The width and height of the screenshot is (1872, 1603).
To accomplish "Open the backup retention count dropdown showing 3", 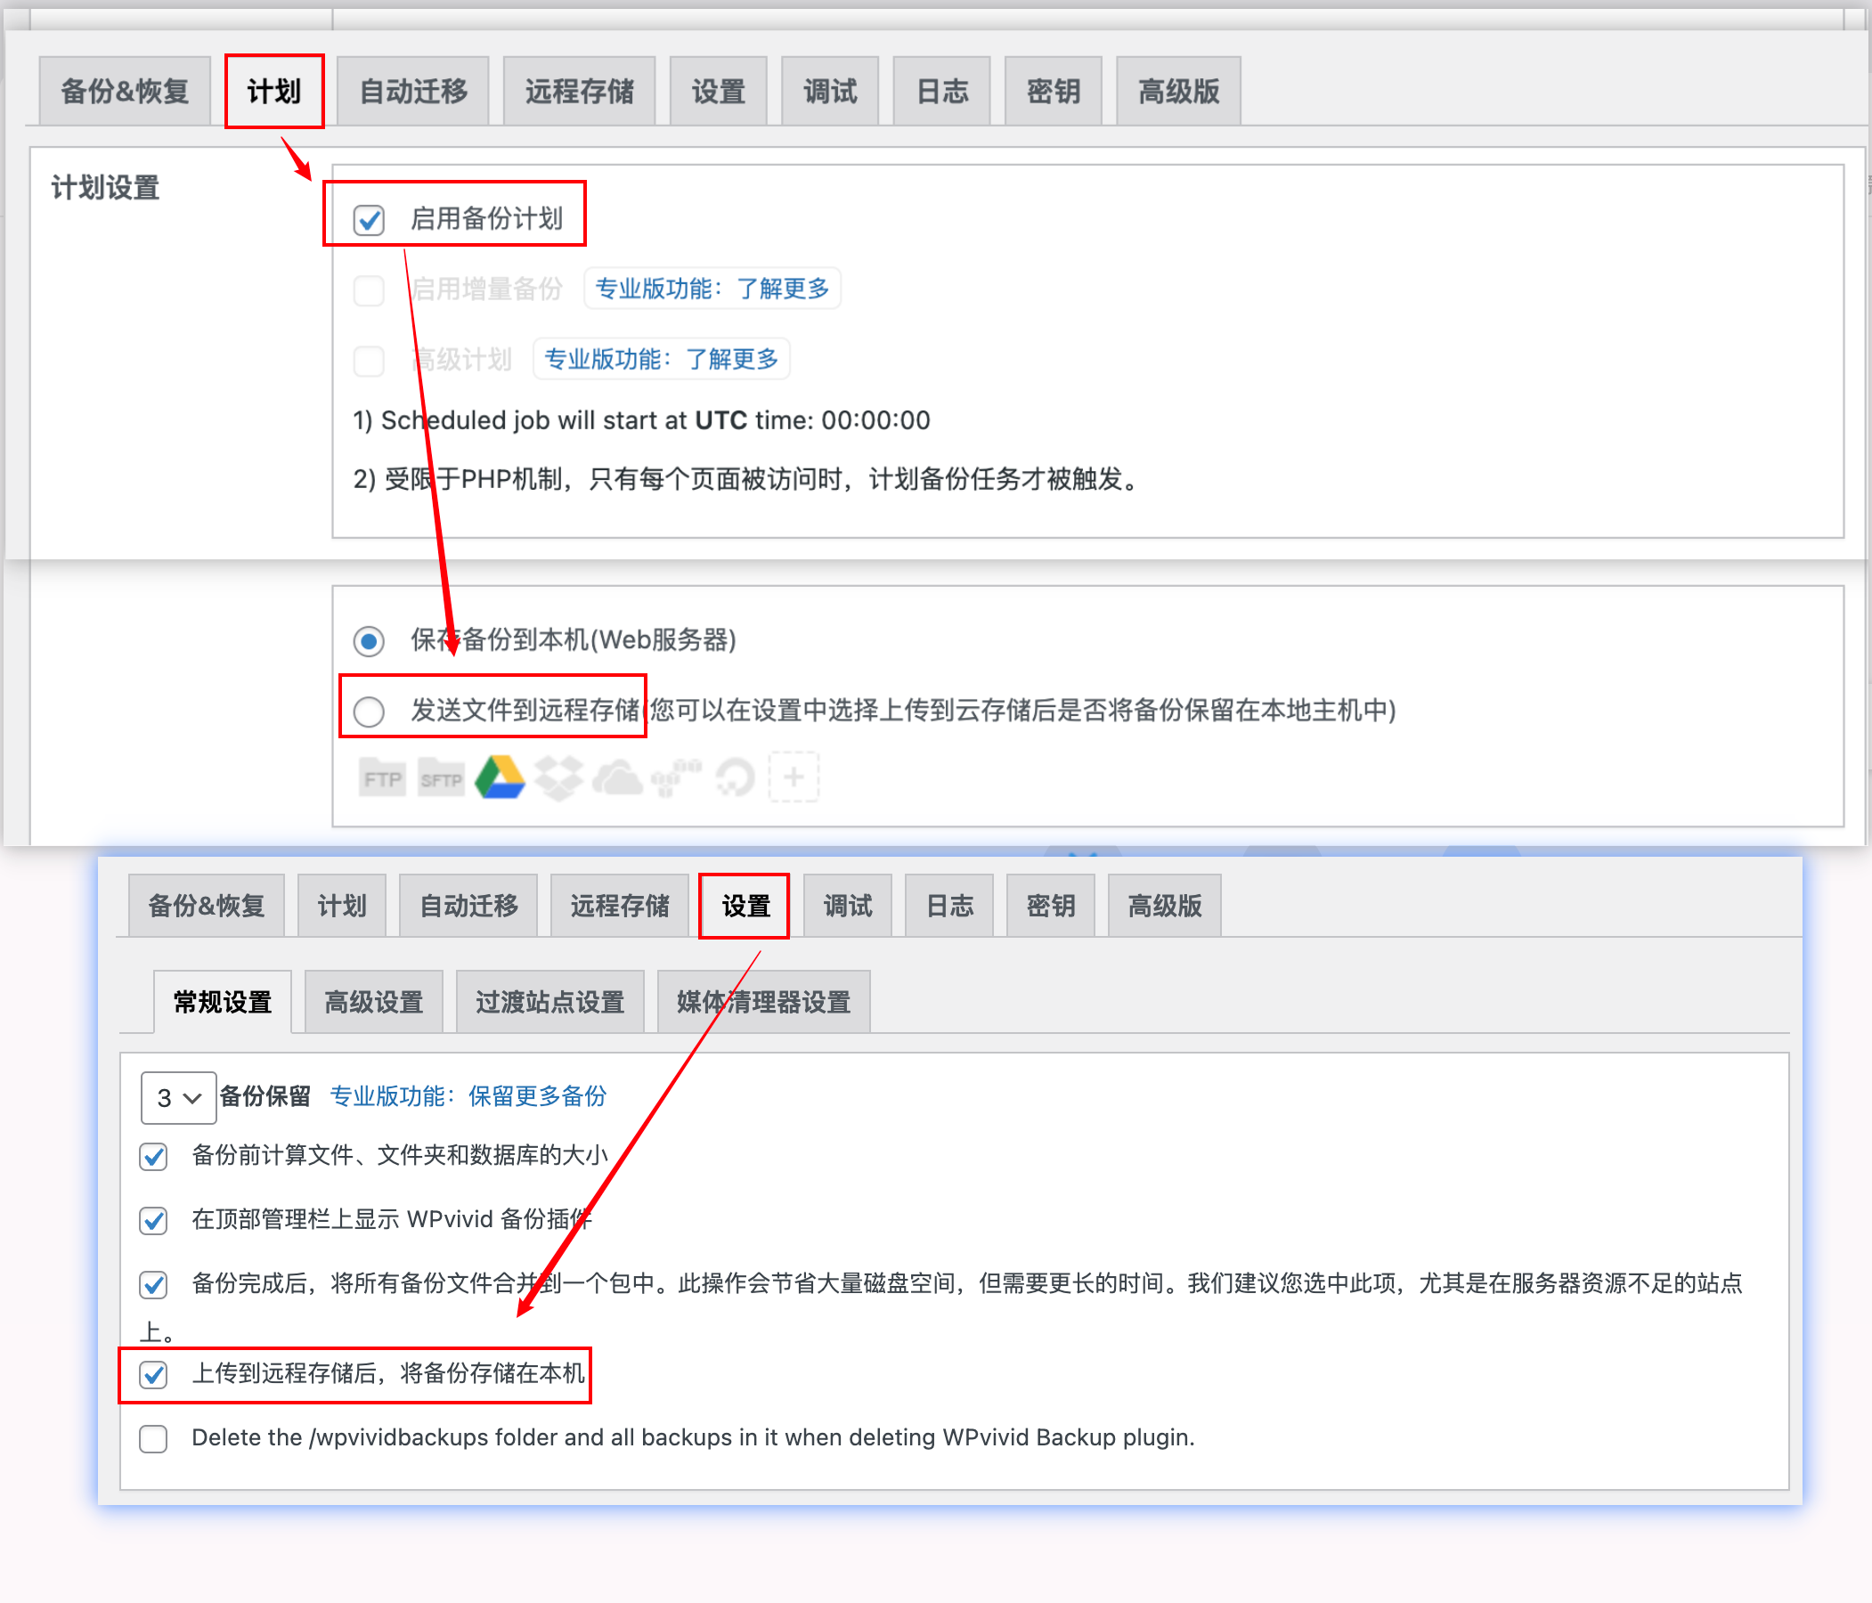I will (x=178, y=1098).
